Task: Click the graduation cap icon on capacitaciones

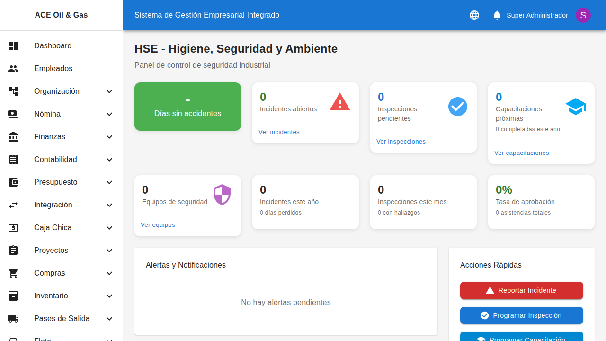Action: (575, 106)
